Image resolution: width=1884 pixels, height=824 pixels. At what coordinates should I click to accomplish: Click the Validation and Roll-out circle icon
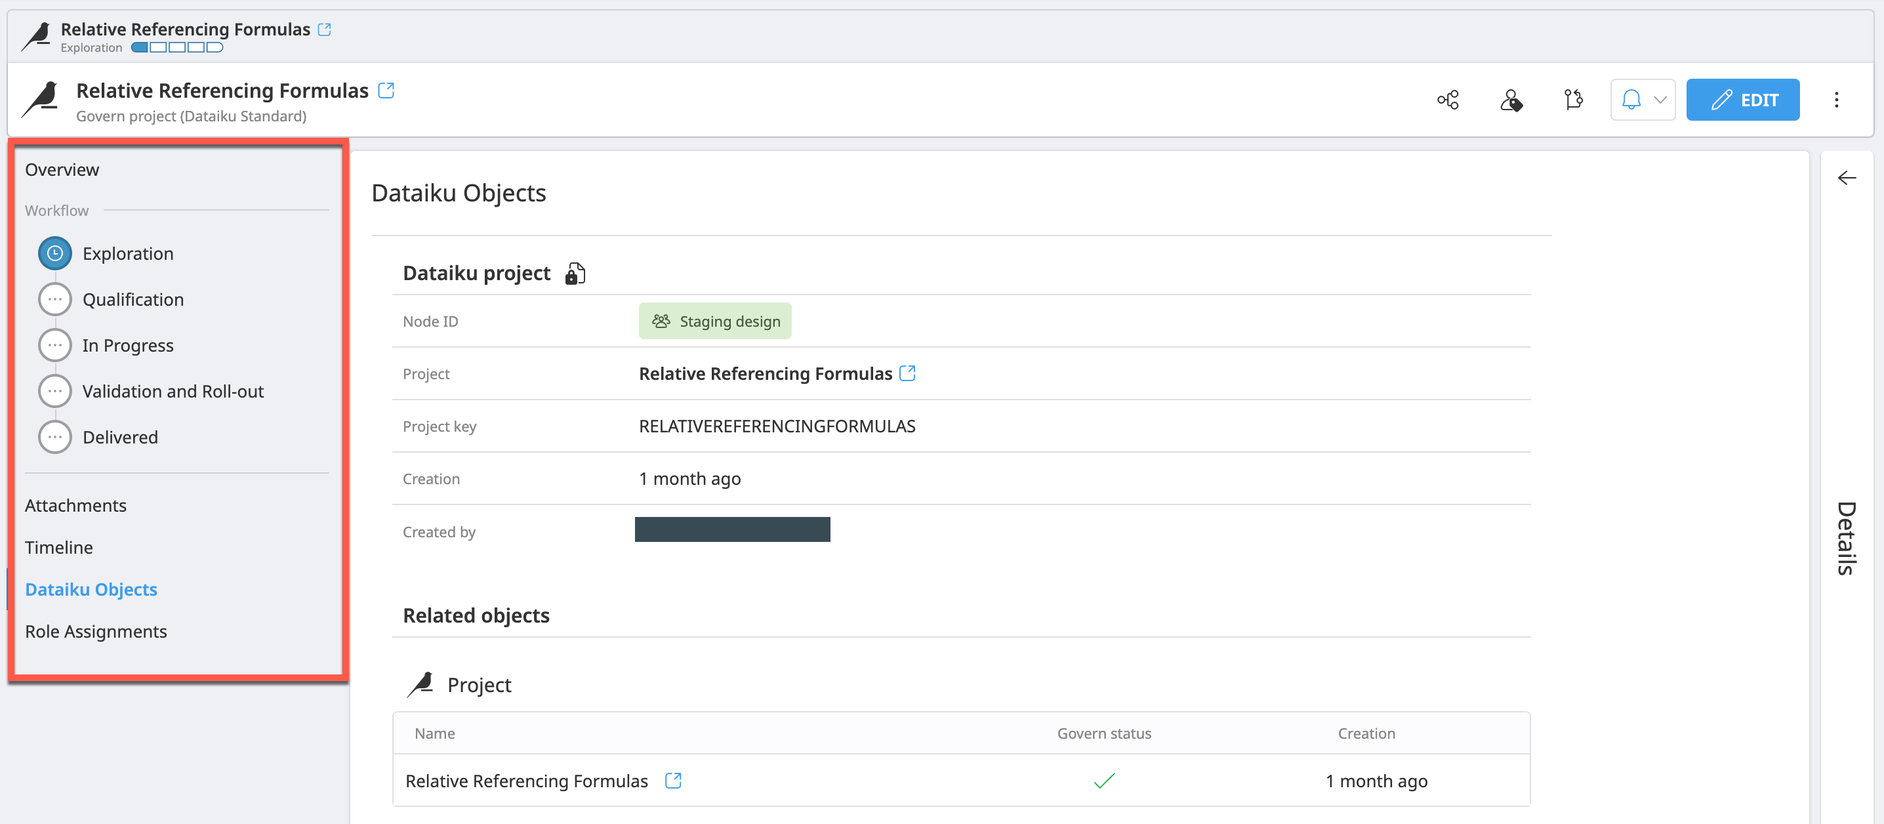tap(55, 391)
